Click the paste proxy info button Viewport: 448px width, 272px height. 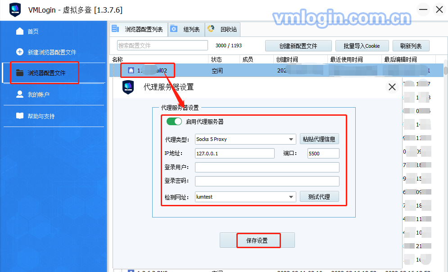[x=319, y=139]
